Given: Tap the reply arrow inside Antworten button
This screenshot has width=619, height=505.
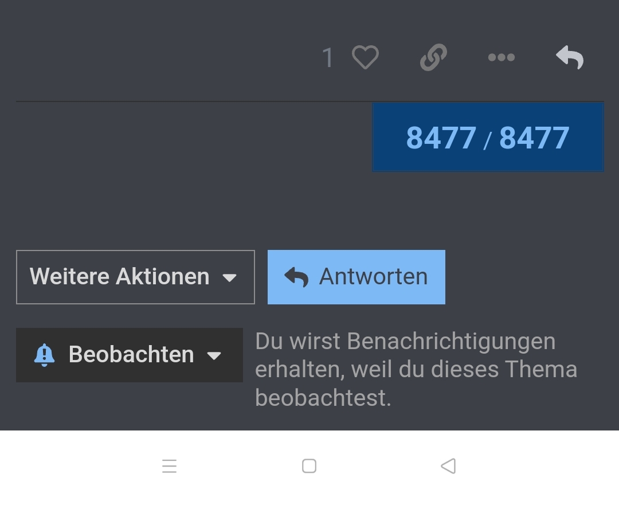Looking at the screenshot, I should [296, 277].
